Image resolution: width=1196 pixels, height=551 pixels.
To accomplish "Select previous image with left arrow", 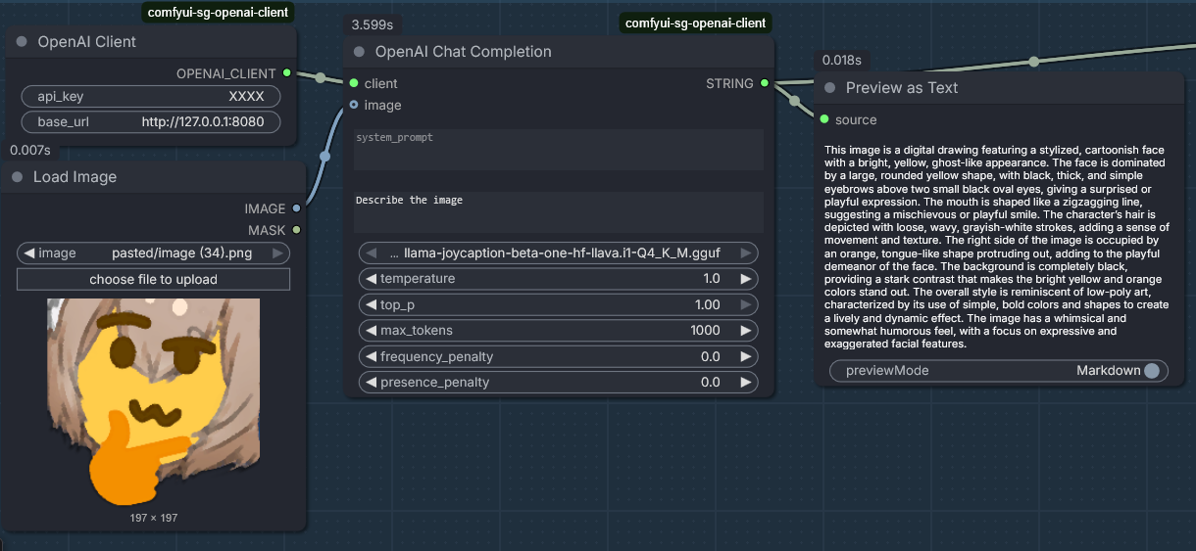I will coord(29,253).
